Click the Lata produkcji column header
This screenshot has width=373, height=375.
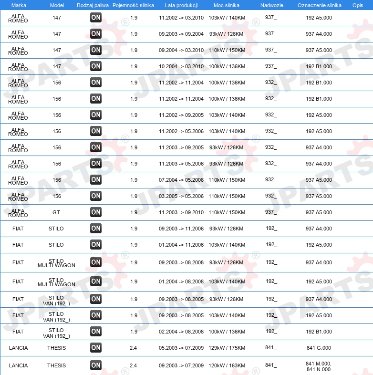(181, 5)
